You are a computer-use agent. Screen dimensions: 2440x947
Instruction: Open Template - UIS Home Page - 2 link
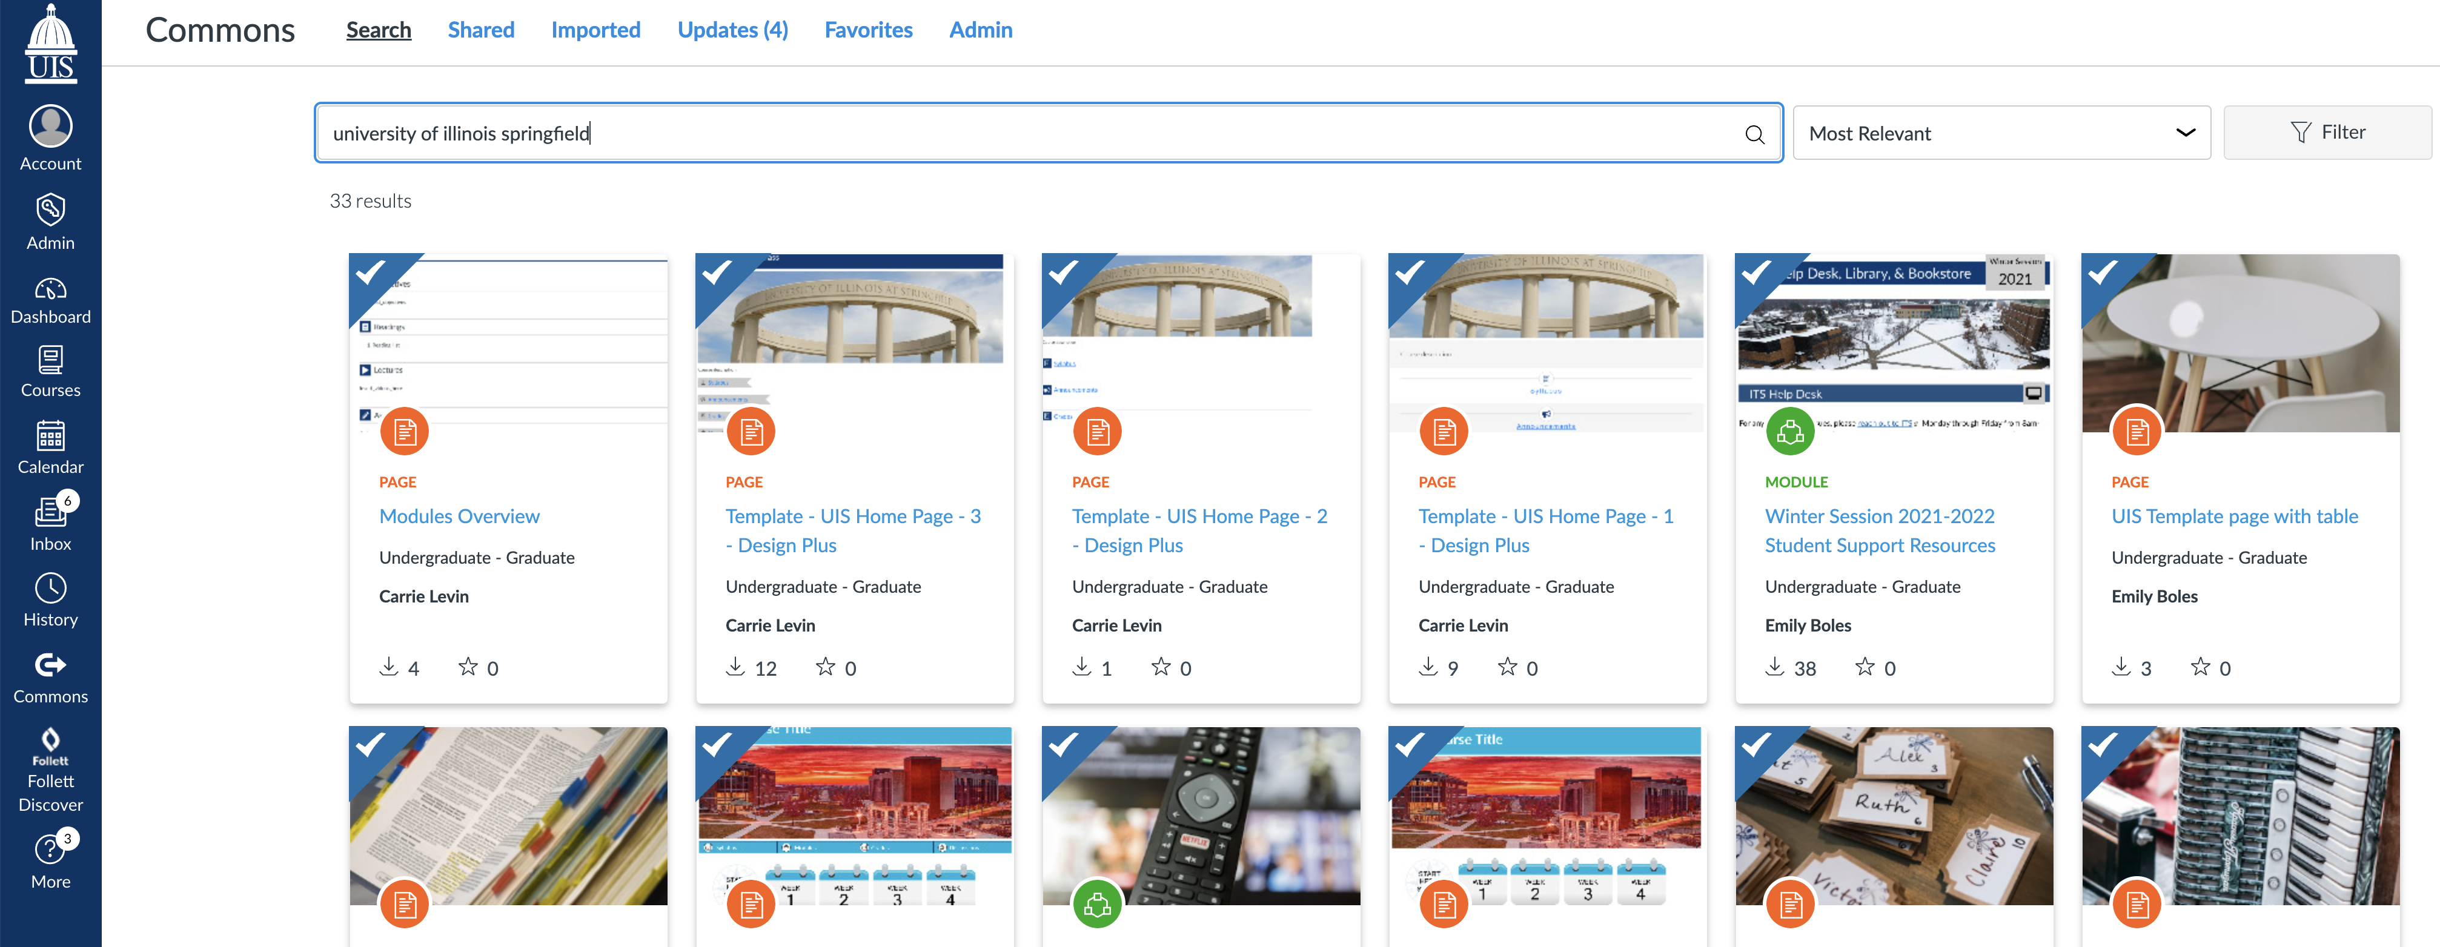[1199, 530]
